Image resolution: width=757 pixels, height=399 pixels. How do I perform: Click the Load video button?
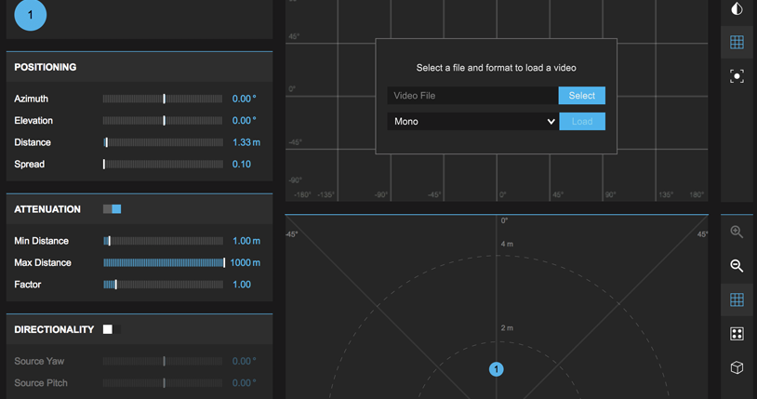coord(582,122)
